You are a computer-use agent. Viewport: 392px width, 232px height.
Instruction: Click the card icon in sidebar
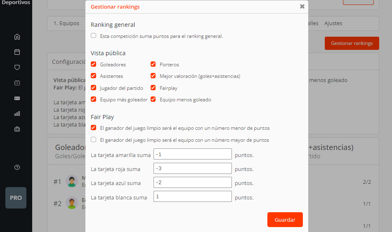pyautogui.click(x=17, y=98)
